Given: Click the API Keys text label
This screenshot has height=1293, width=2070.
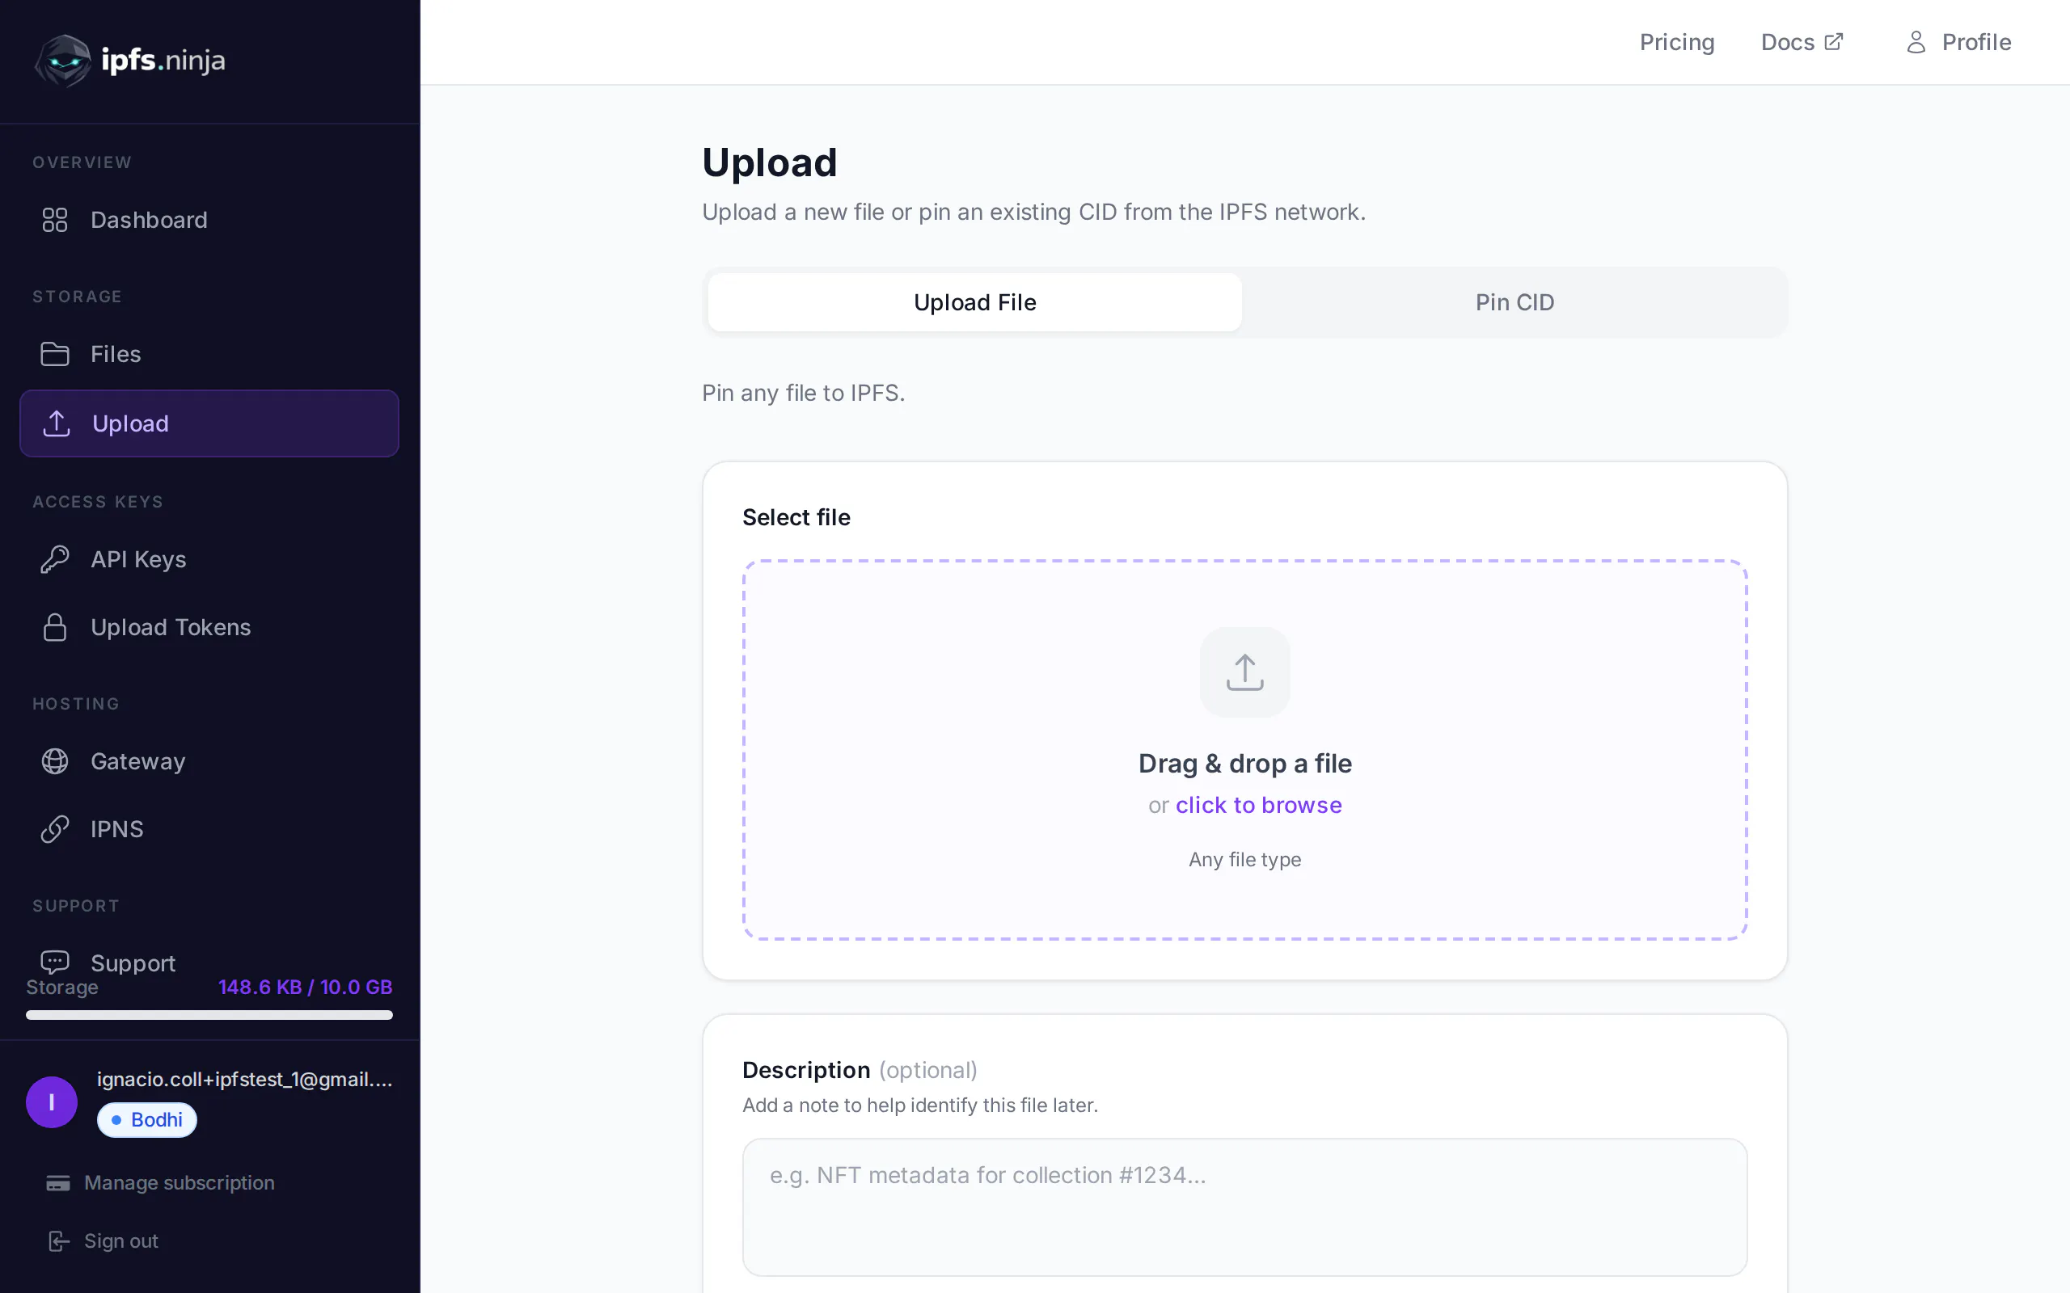Looking at the screenshot, I should (138, 559).
